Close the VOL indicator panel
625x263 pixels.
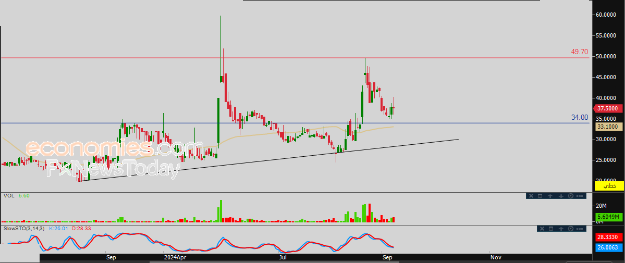pyautogui.click(x=531, y=196)
